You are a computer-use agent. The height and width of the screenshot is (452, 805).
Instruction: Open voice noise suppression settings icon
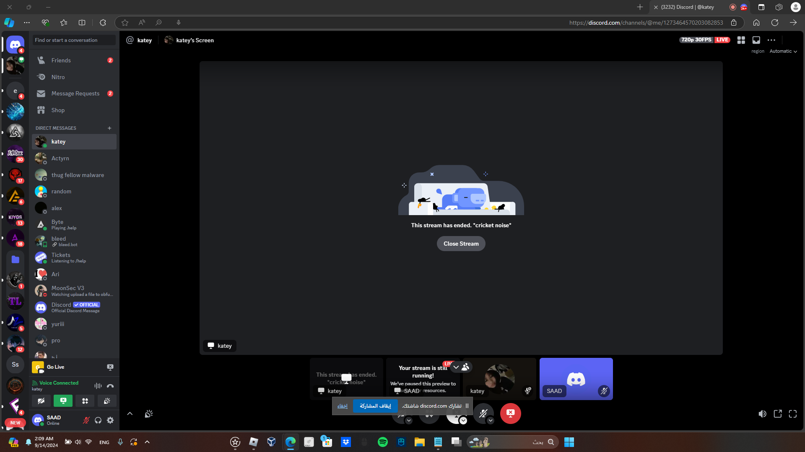[x=98, y=386]
